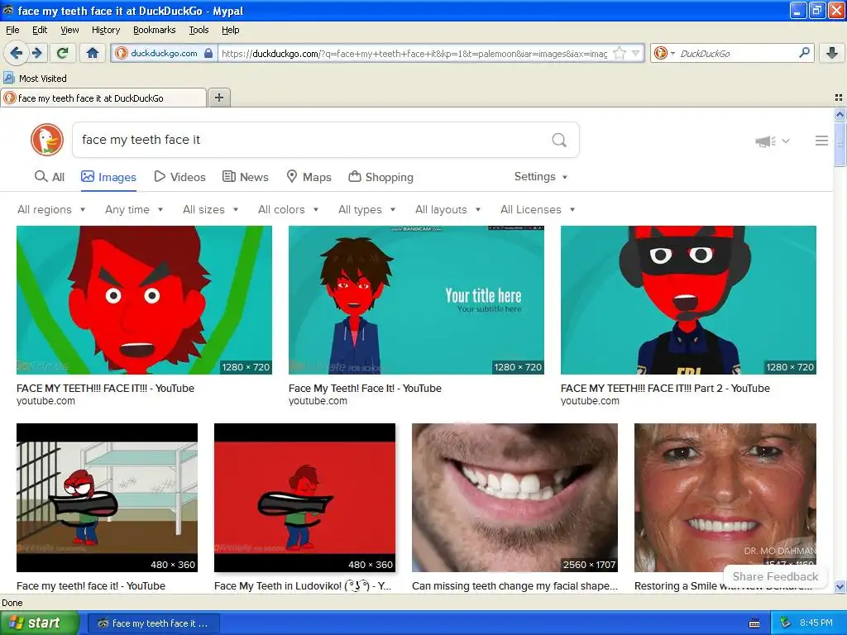This screenshot has height=635, width=847.
Task: Click the vertical scrollbar up arrow
Action: click(840, 114)
